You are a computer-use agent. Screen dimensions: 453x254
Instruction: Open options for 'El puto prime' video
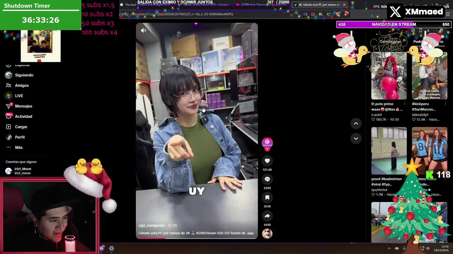pyautogui.click(x=405, y=103)
